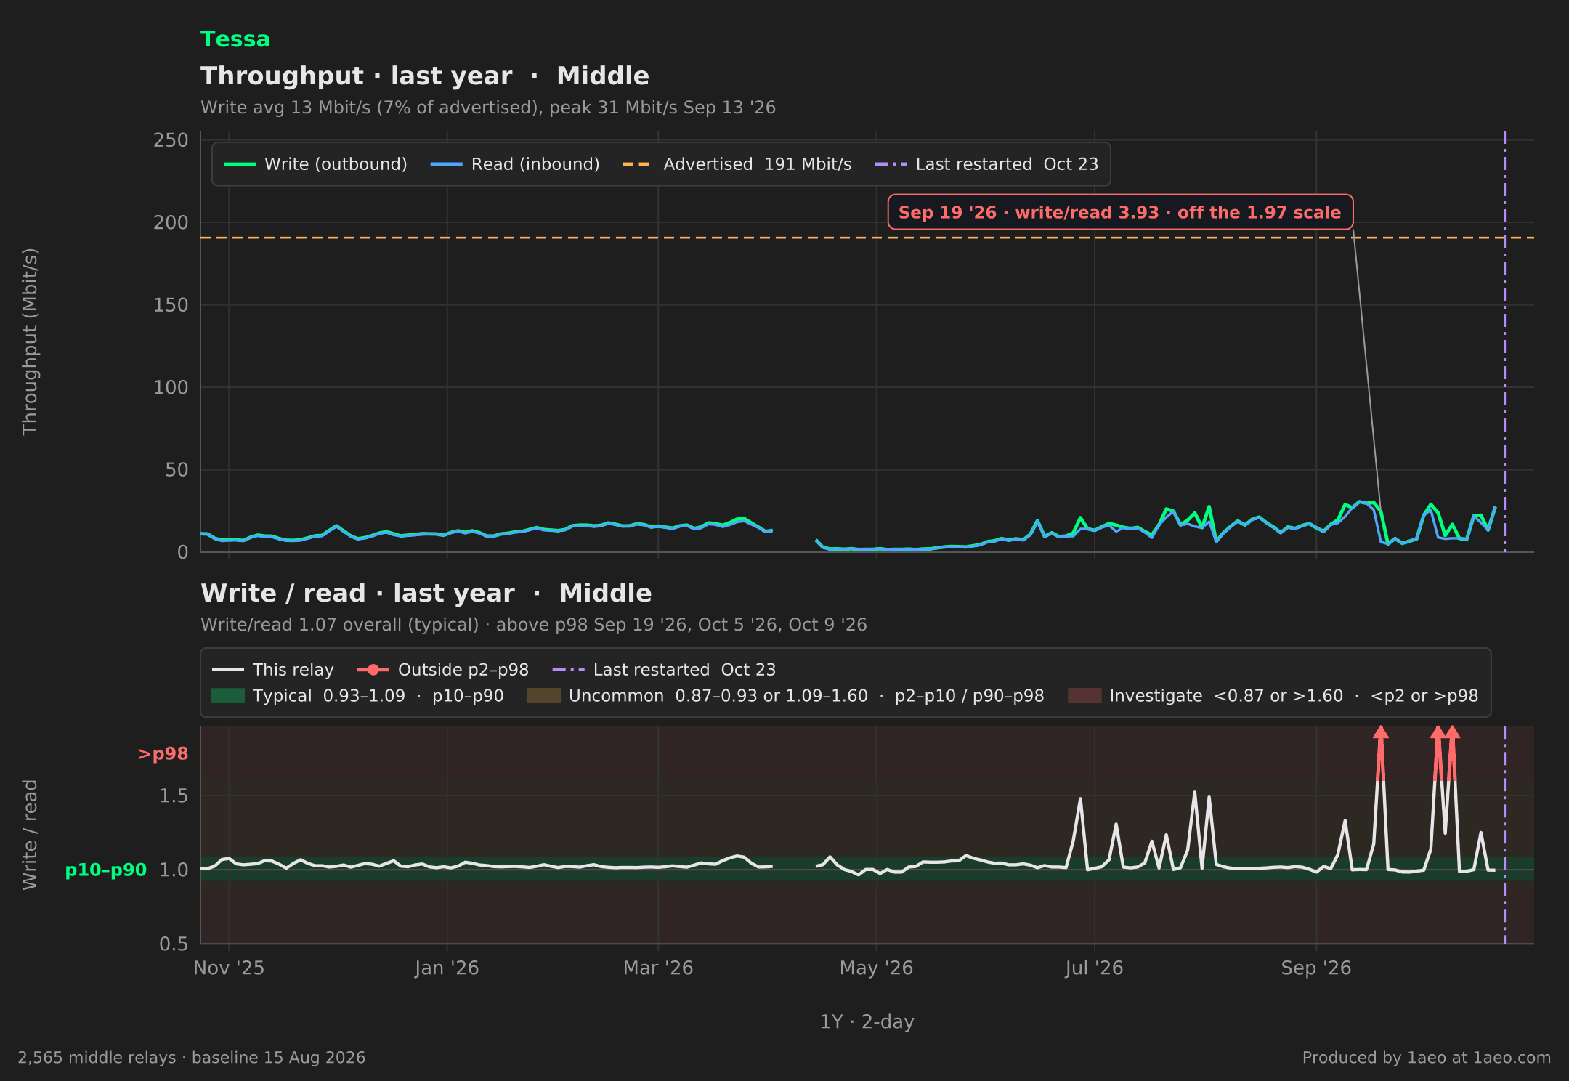This screenshot has height=1081, width=1569.
Task: Click the 250 tick on the throughput axis
Action: pos(171,140)
